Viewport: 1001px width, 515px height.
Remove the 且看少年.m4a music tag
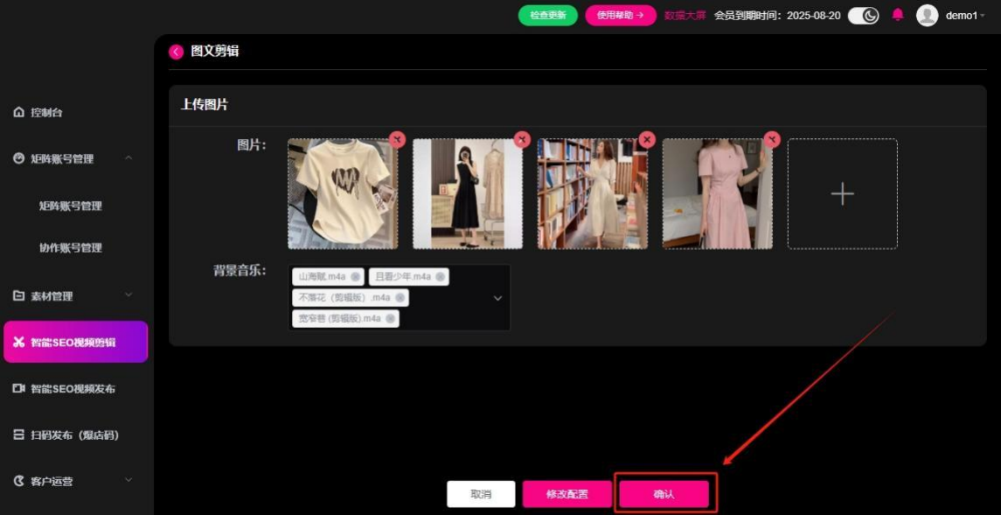click(441, 277)
